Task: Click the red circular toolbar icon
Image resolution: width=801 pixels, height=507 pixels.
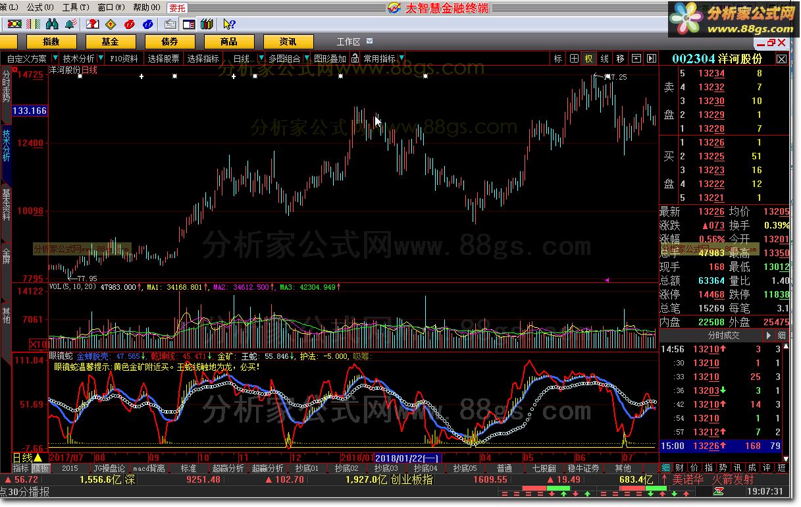Action: tap(130, 24)
